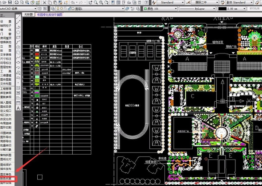Screen dimensions: 262x186
Task: Print the drawing with the printer icon
Action: pyautogui.click(x=16, y=2)
